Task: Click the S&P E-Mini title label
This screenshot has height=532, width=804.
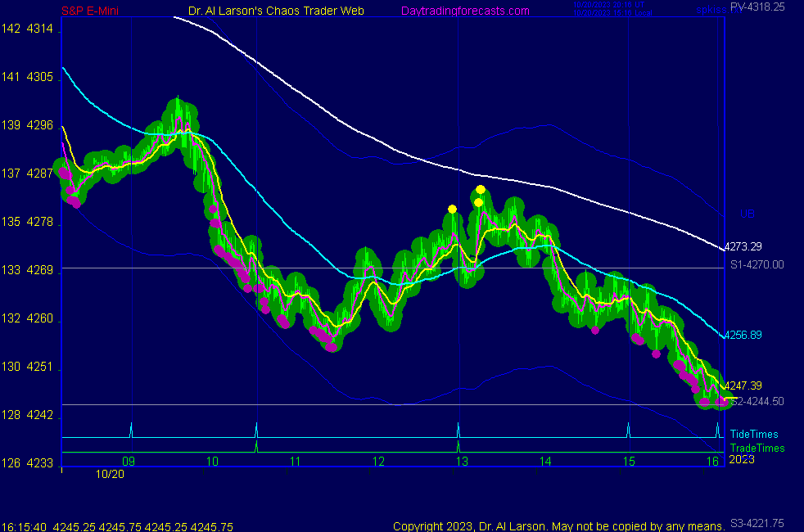Action: click(x=90, y=11)
